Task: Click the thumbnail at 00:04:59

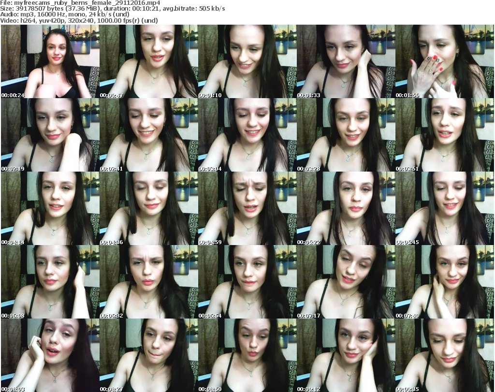Action: coord(247,208)
